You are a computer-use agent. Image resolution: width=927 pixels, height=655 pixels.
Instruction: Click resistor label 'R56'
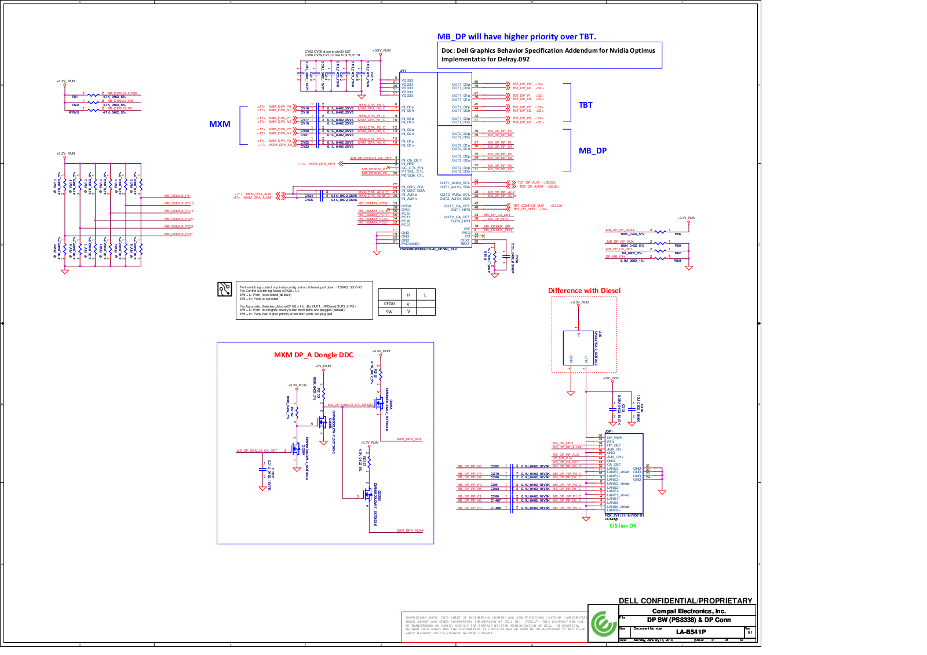coord(677,234)
